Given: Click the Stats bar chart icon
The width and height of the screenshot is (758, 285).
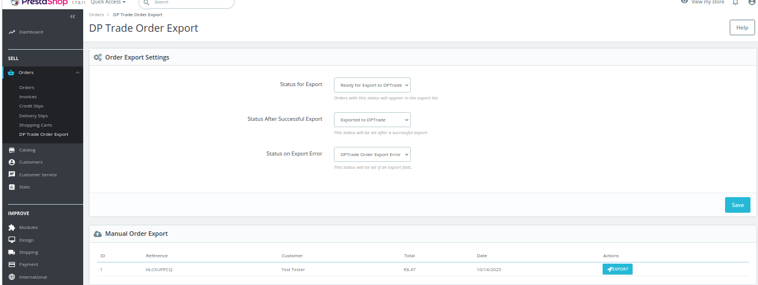Looking at the screenshot, I should tap(12, 187).
